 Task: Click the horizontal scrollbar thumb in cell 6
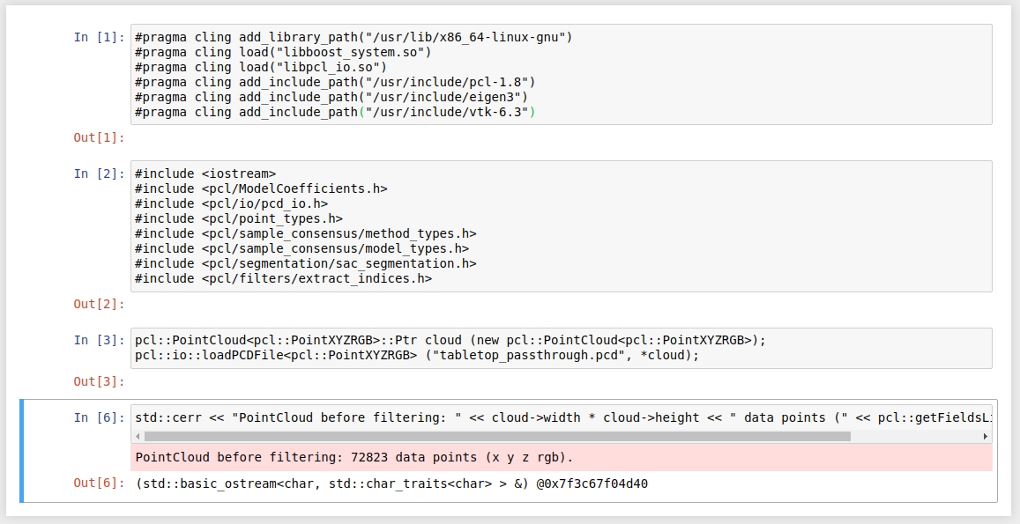(x=496, y=436)
